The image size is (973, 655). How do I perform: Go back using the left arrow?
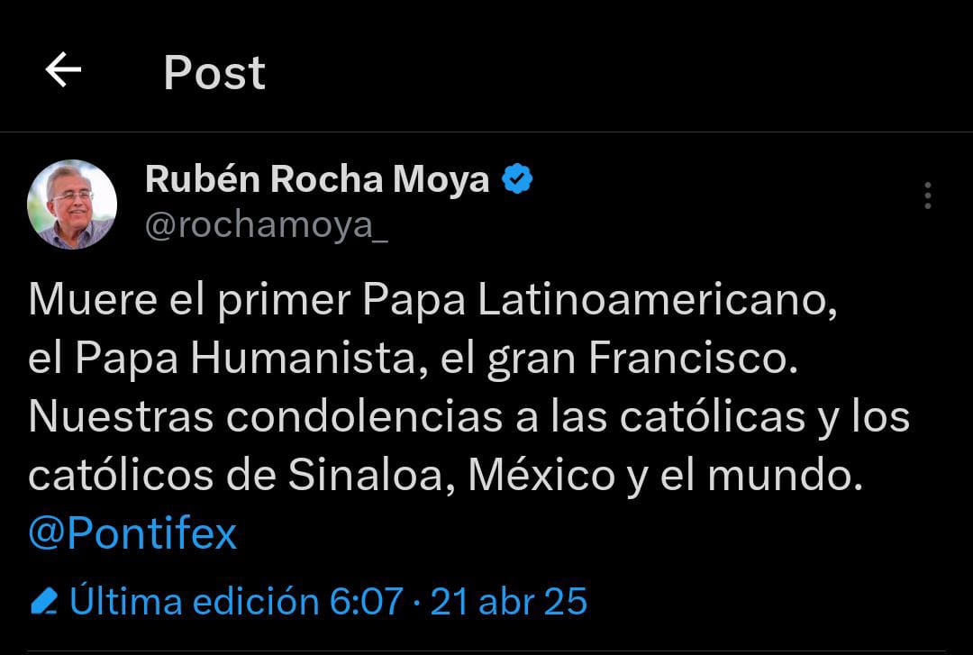pos(63,69)
